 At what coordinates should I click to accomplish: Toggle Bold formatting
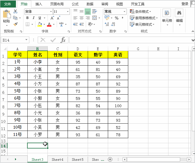tap(27, 18)
